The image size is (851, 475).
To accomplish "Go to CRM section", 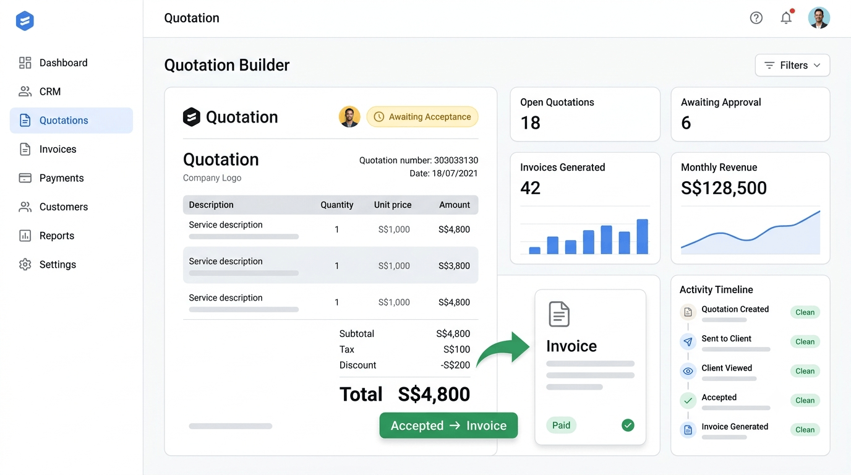I will click(x=71, y=92).
